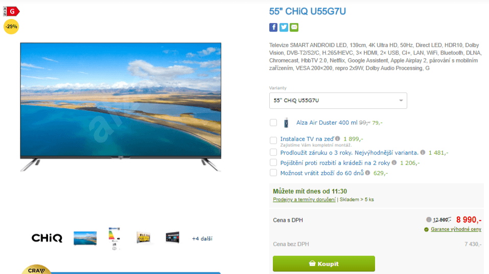
Task: Tick Prodloužit záruku o 3 roky checkbox
Action: click(273, 152)
